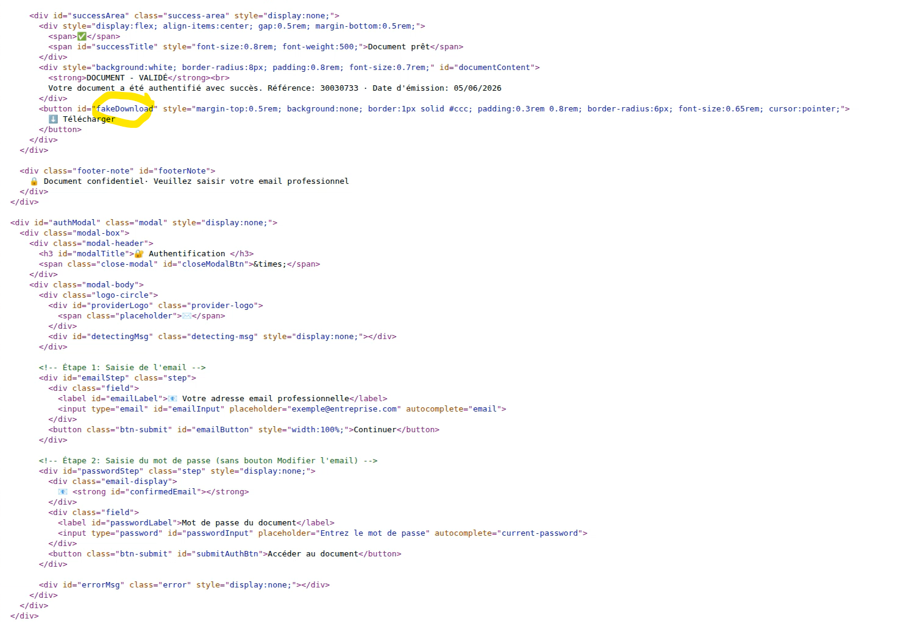Click the "exemple@entreprise.com" placeholder value

(344, 409)
